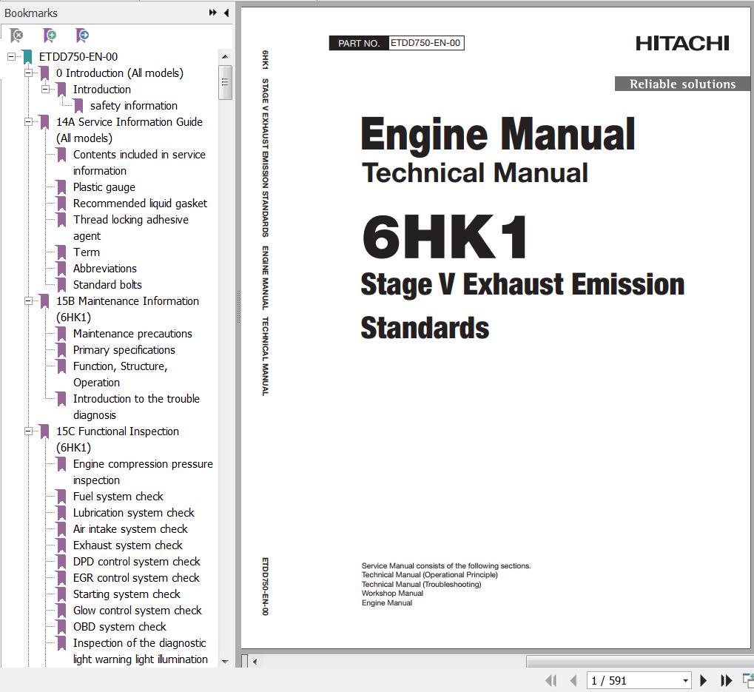This screenshot has width=754, height=692.
Task: Click the add new bookmark icon
Action: click(49, 35)
